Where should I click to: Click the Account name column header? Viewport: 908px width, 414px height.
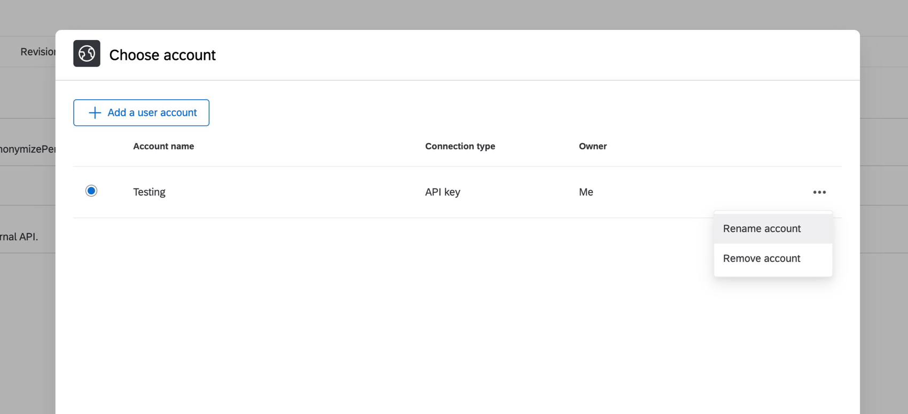click(x=163, y=146)
